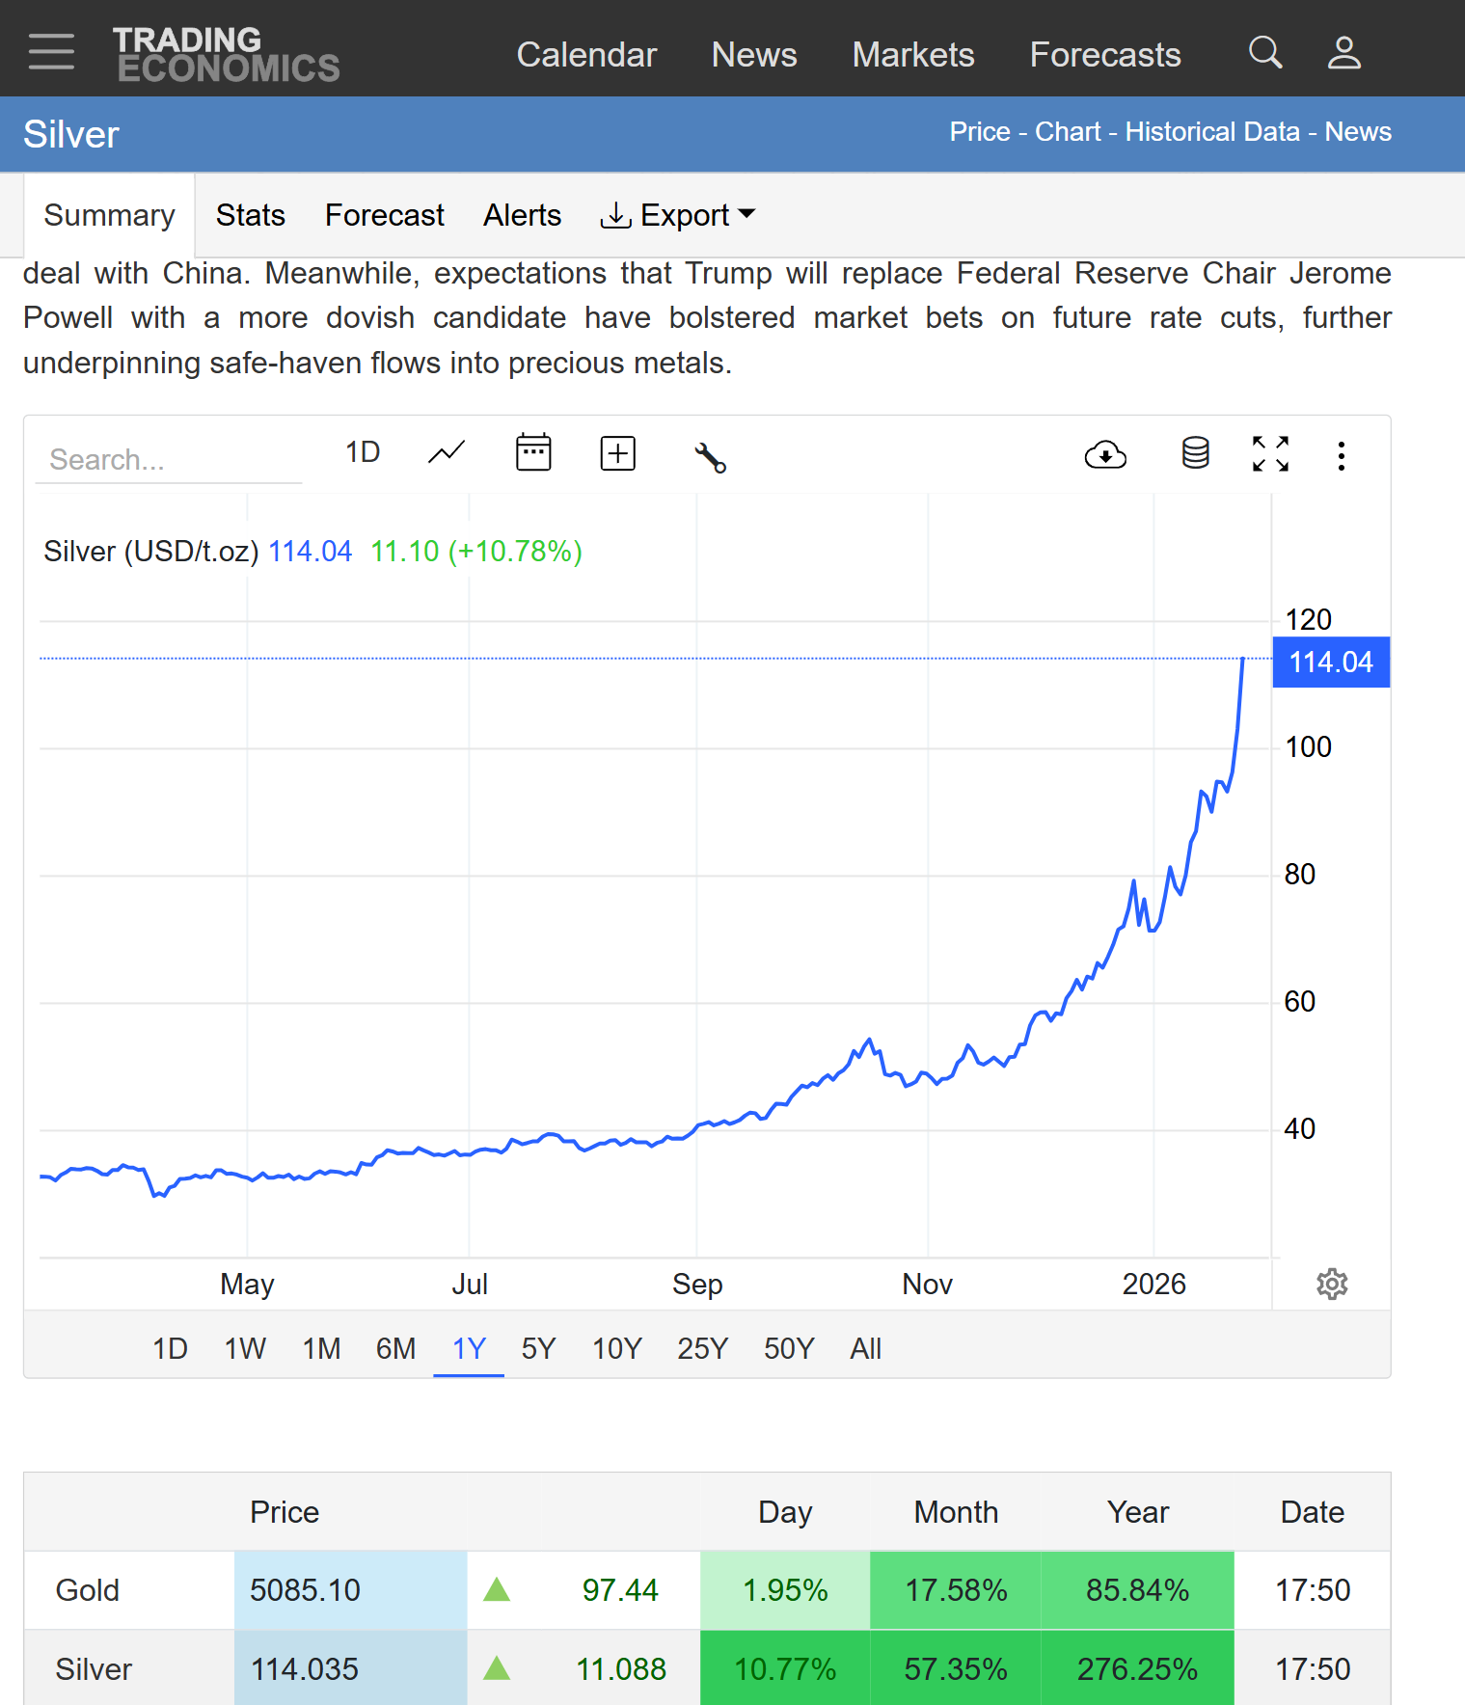Open the site search magnifier
Viewport: 1465px width, 1705px height.
(1265, 52)
